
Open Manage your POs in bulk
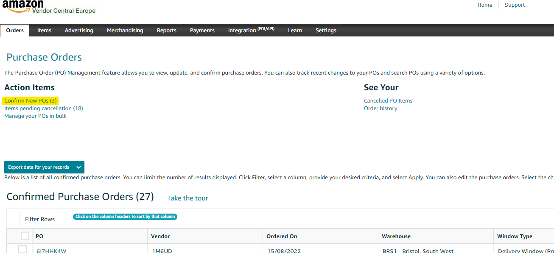(35, 116)
